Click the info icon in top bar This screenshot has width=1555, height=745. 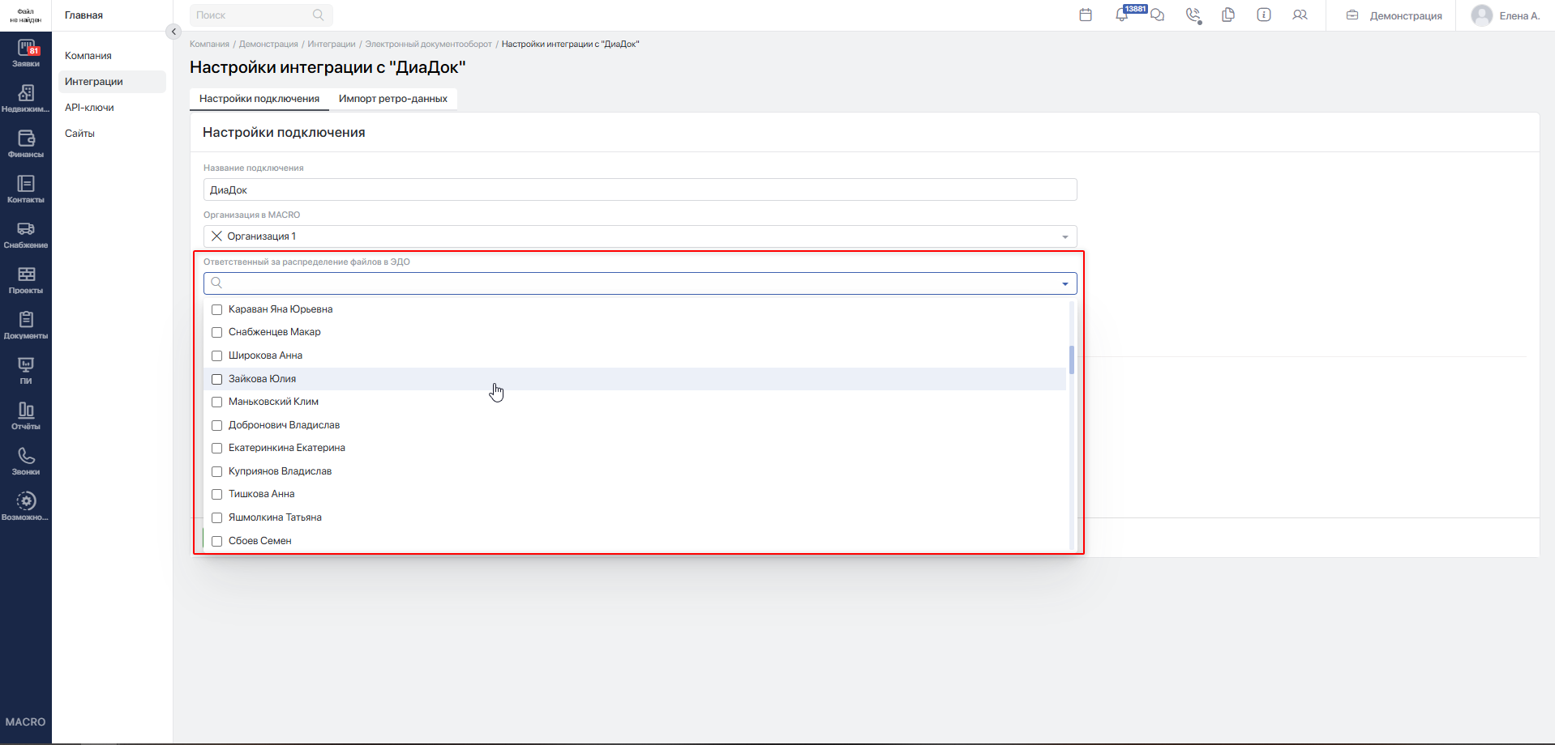click(1264, 15)
